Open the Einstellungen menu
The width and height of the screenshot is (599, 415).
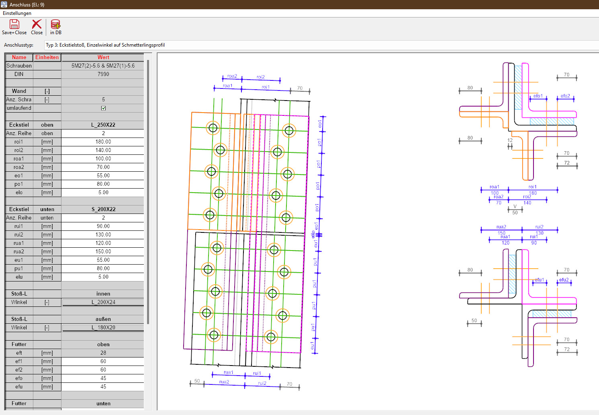coord(17,13)
